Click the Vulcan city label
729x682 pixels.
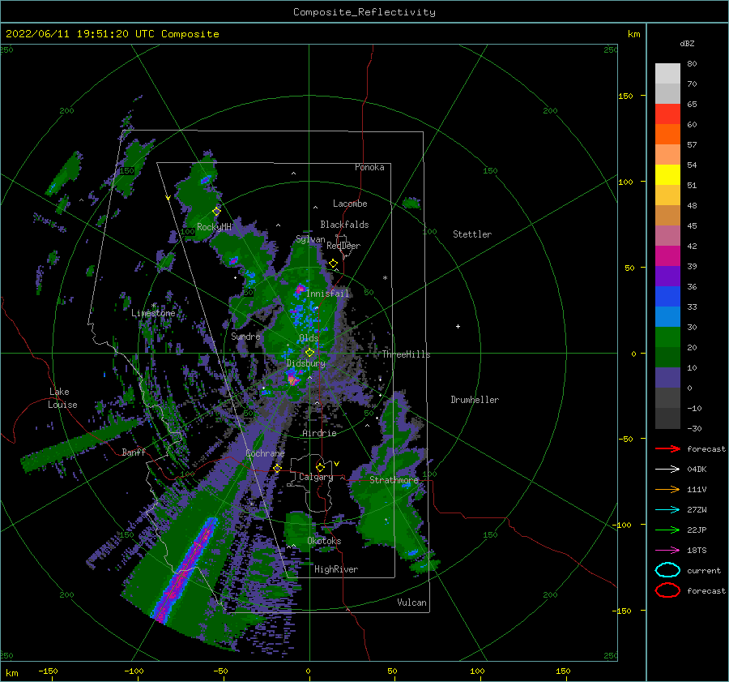click(411, 603)
